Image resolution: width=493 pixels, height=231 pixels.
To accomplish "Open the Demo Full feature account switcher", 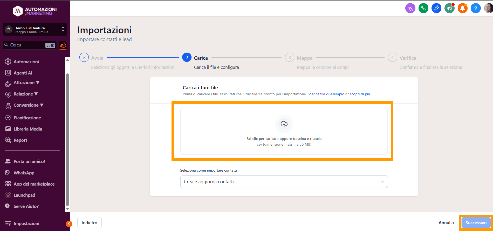I will click(x=35, y=30).
